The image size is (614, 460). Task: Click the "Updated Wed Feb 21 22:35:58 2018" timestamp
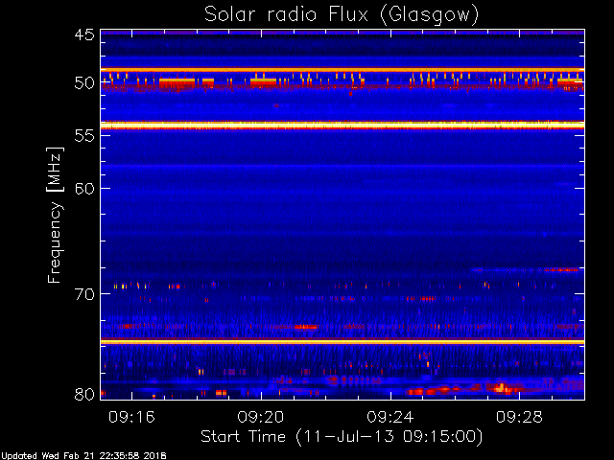pyautogui.click(x=83, y=456)
